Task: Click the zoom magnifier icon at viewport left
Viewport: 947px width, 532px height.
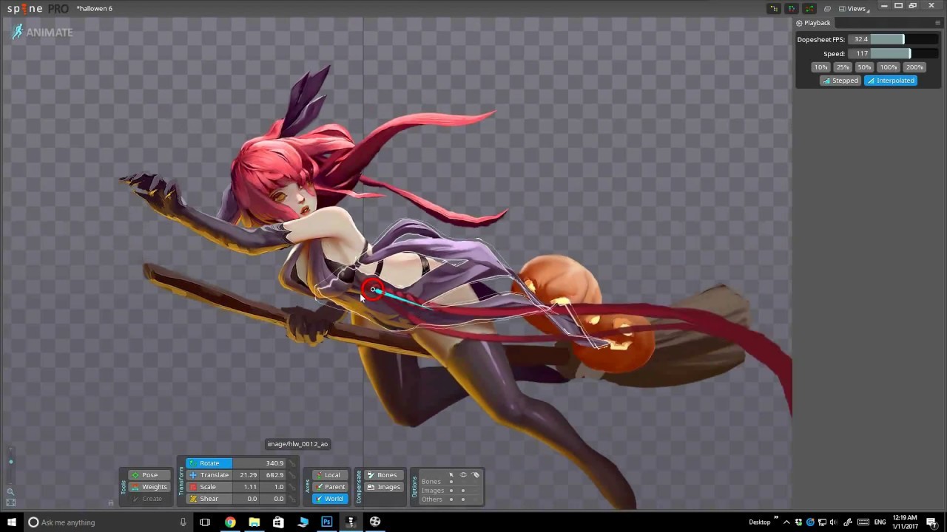Action: (10, 491)
